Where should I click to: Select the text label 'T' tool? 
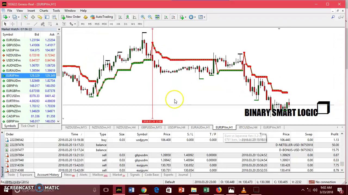click(x=64, y=24)
